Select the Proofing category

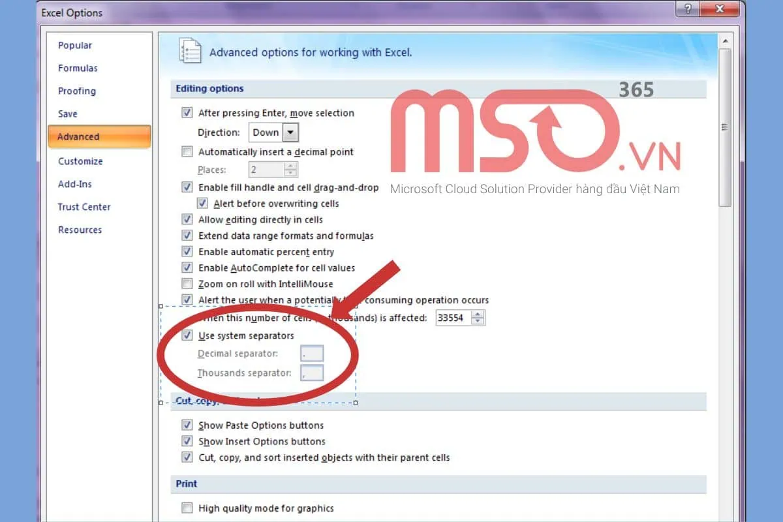coord(77,91)
